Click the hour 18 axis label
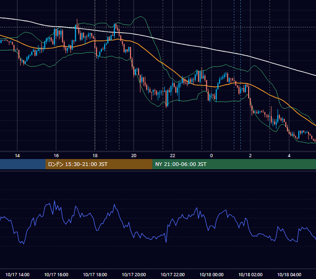This screenshot has width=316, height=279. click(95, 156)
